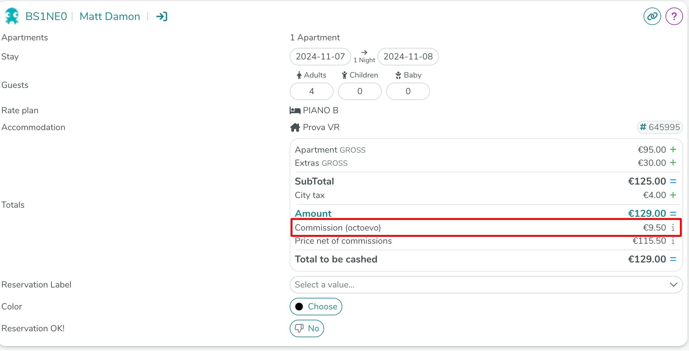Click info icon beside Price net of commissions

(673, 241)
